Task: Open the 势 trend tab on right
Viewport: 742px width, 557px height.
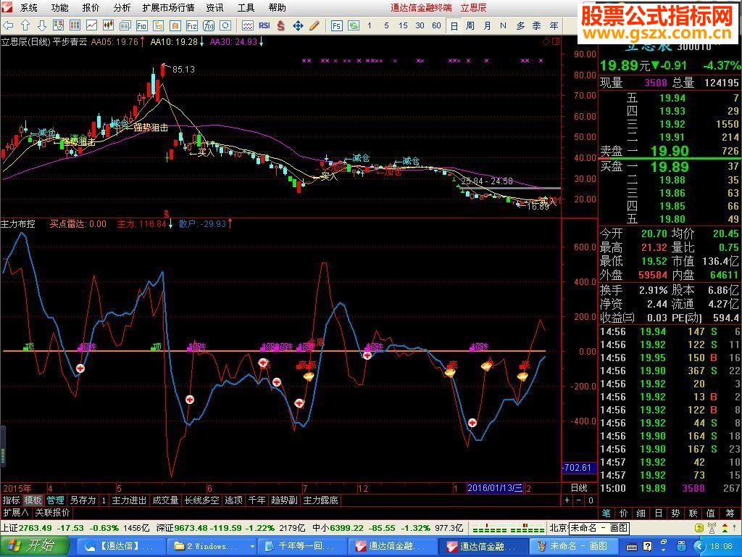Action: coord(675,513)
